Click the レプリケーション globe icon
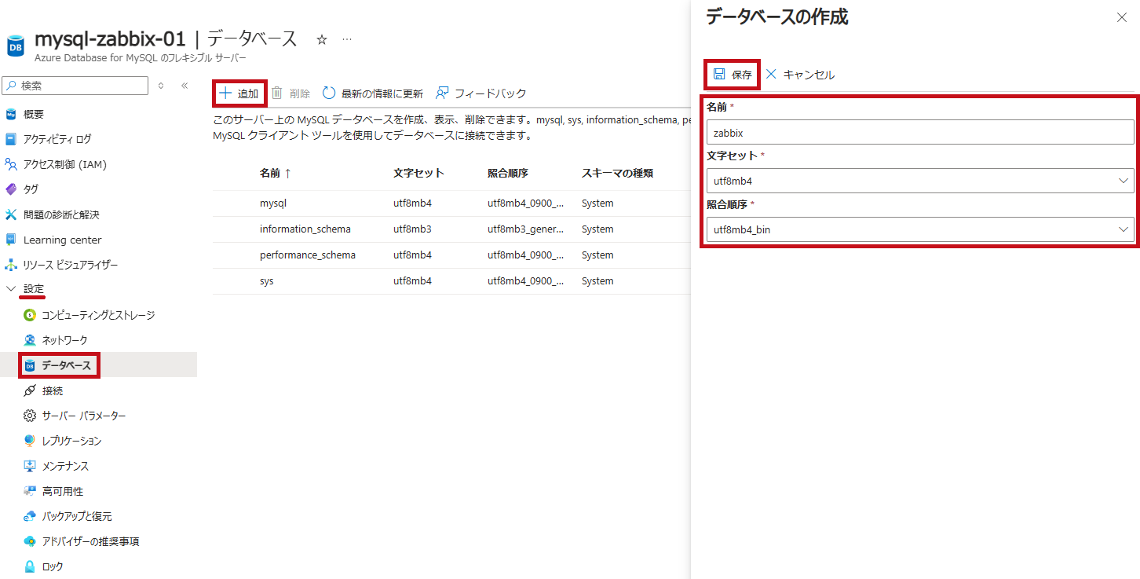 point(30,441)
